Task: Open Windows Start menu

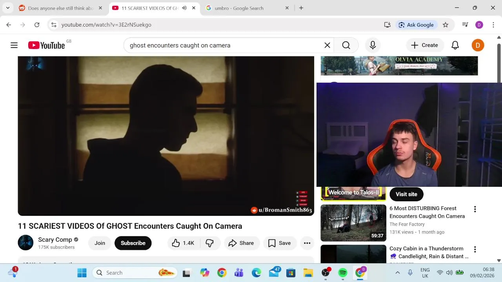Action: [82, 273]
